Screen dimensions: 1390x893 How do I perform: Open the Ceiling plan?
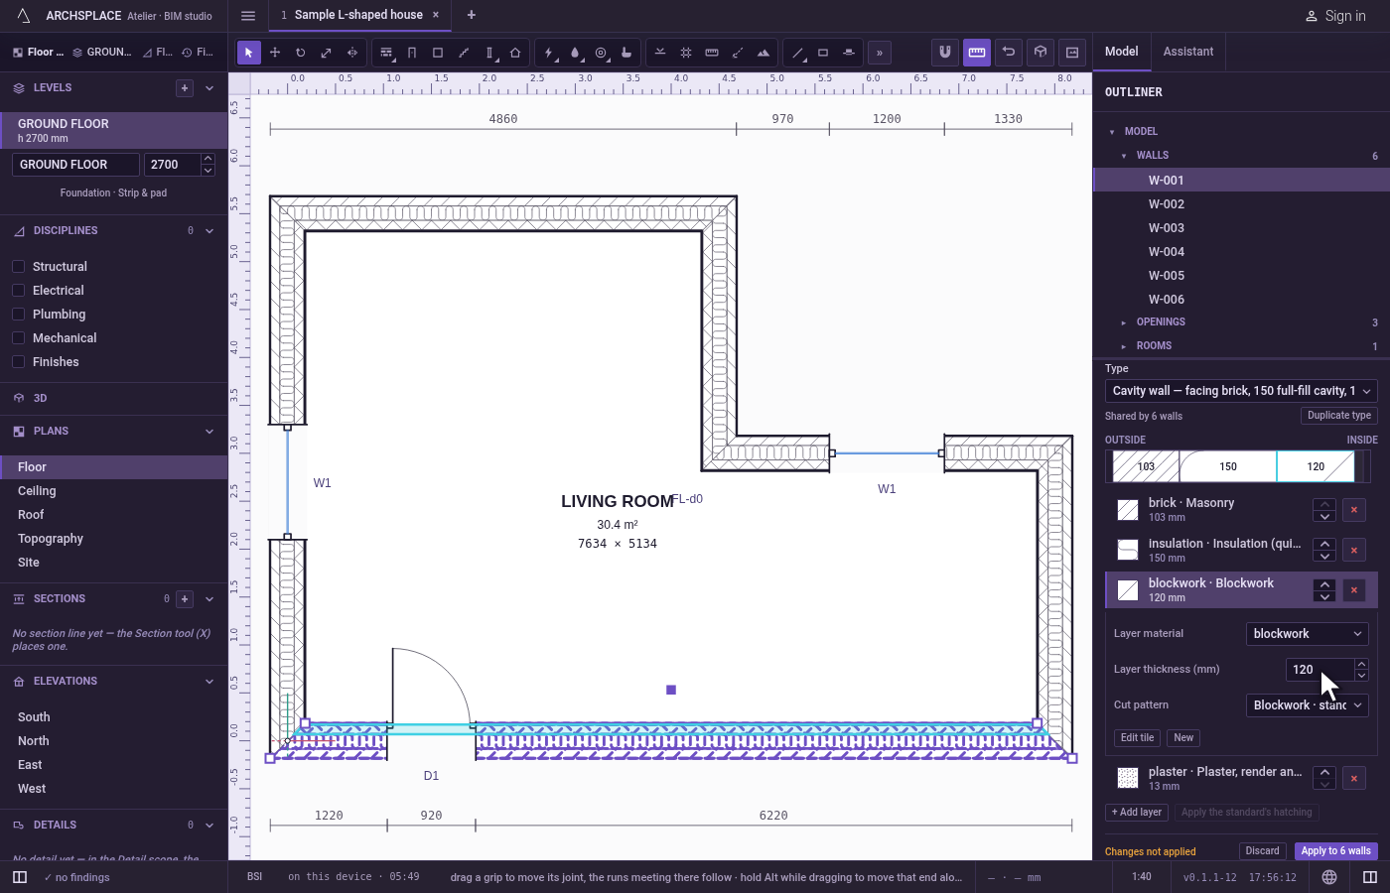tap(114, 491)
